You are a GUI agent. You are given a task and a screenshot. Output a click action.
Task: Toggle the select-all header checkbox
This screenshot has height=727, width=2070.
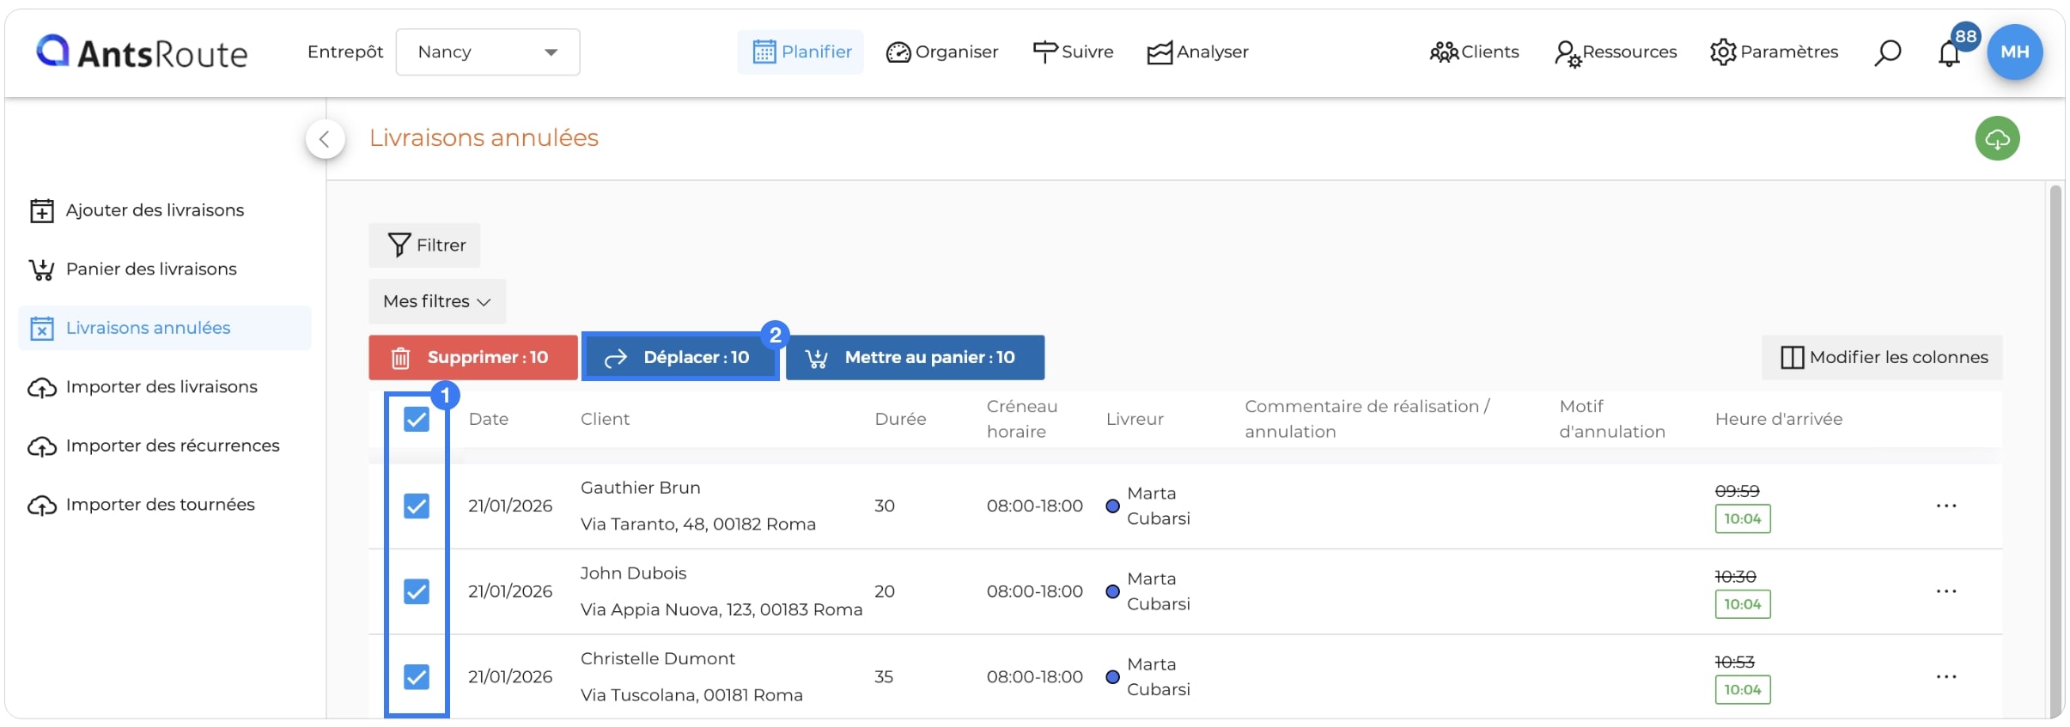point(417,419)
